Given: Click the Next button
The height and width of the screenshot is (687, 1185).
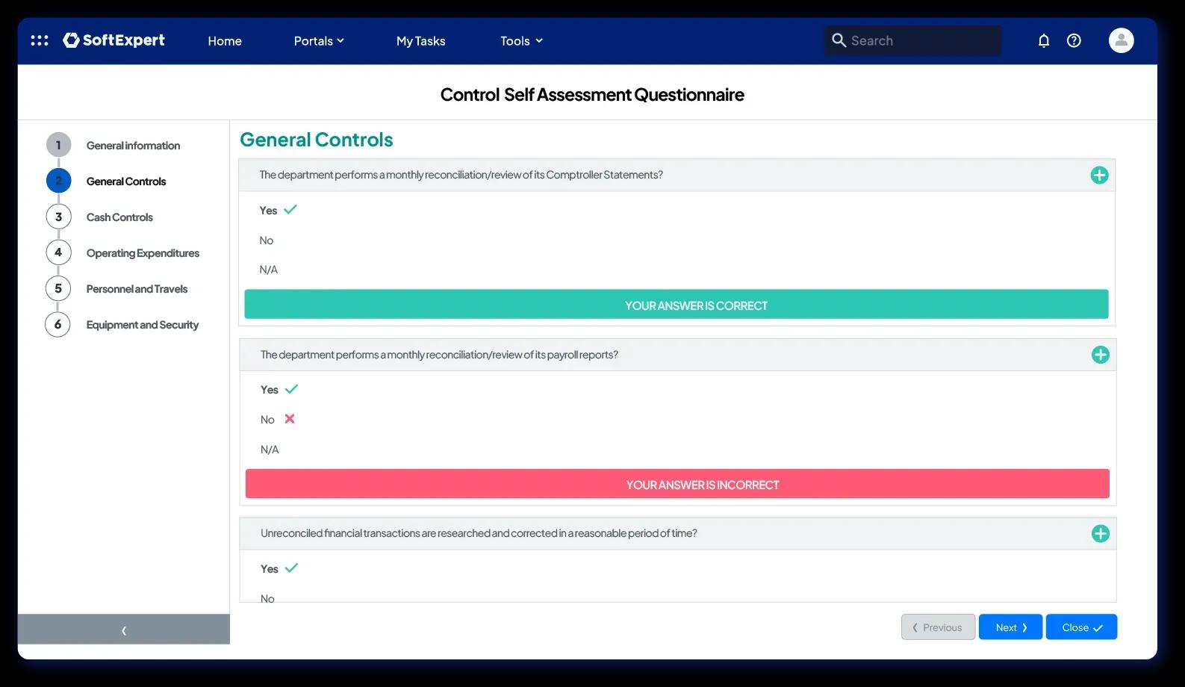Looking at the screenshot, I should coord(1010,627).
